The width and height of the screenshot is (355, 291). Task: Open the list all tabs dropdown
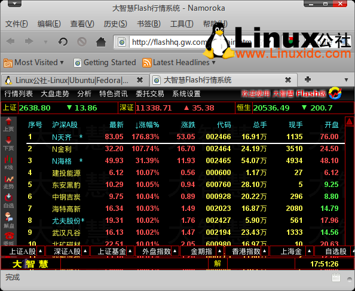pos(346,80)
